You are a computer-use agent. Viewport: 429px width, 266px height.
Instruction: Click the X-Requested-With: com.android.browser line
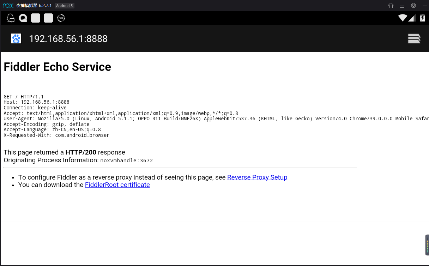coord(56,135)
